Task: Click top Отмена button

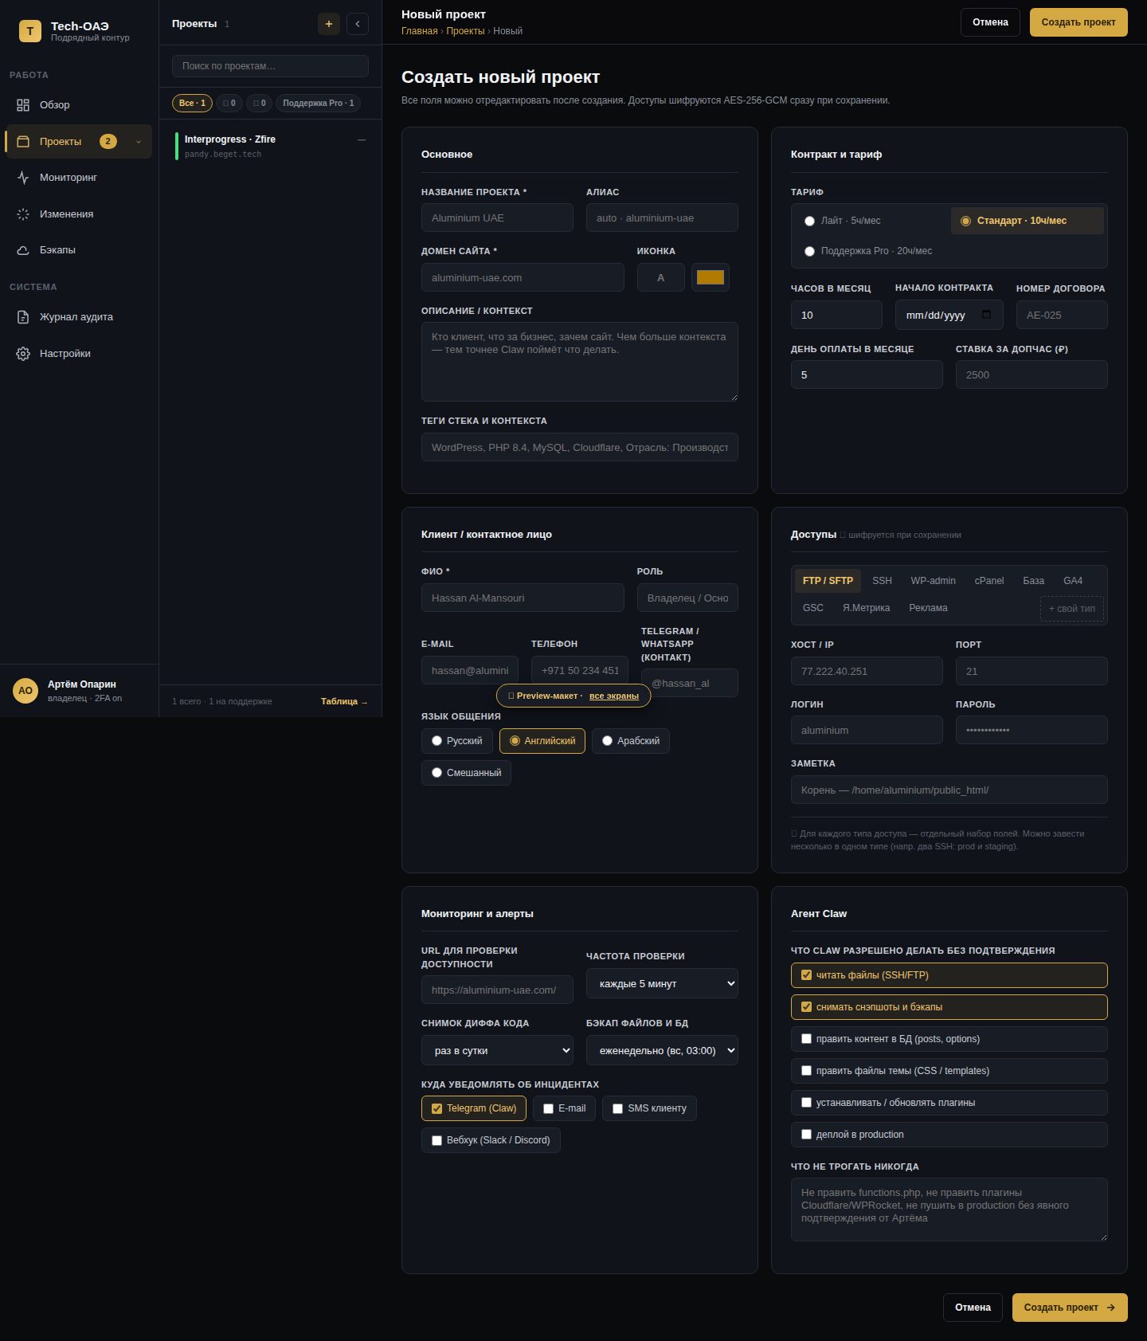Action: coord(990,22)
